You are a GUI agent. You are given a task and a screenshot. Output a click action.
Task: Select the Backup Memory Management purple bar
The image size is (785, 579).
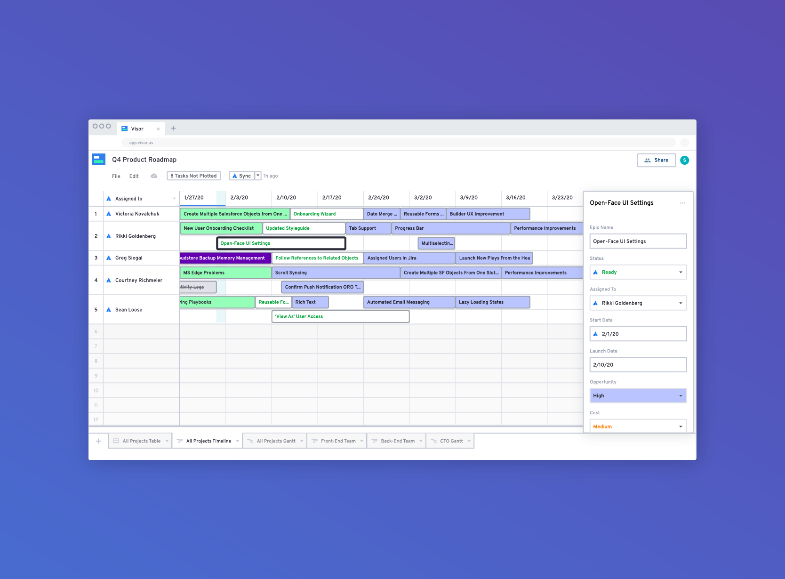[x=225, y=258]
